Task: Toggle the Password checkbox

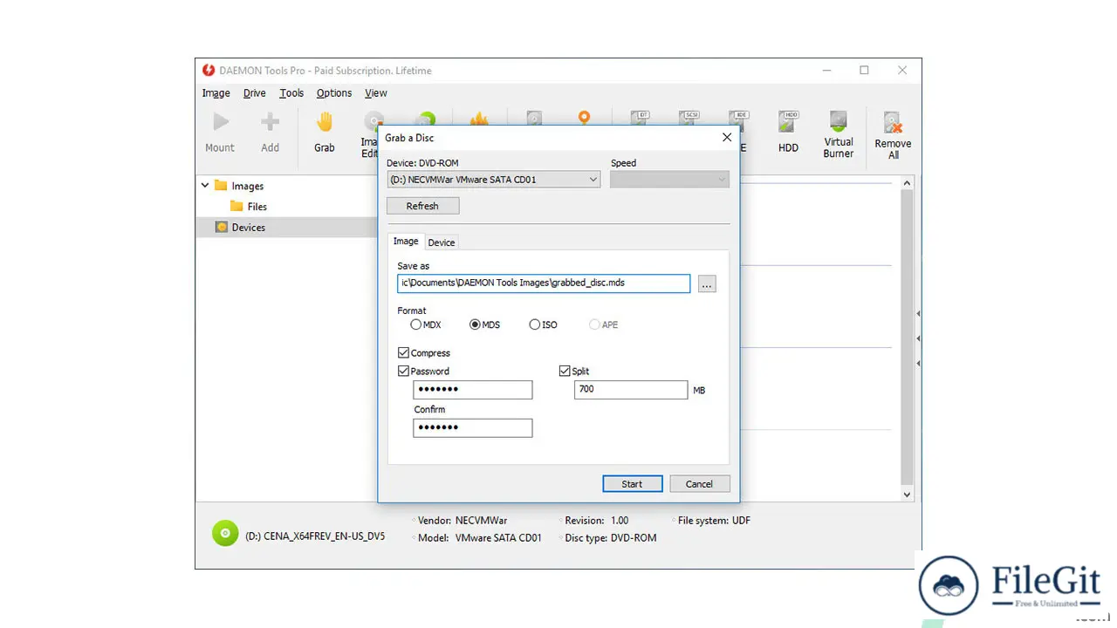Action: [403, 371]
